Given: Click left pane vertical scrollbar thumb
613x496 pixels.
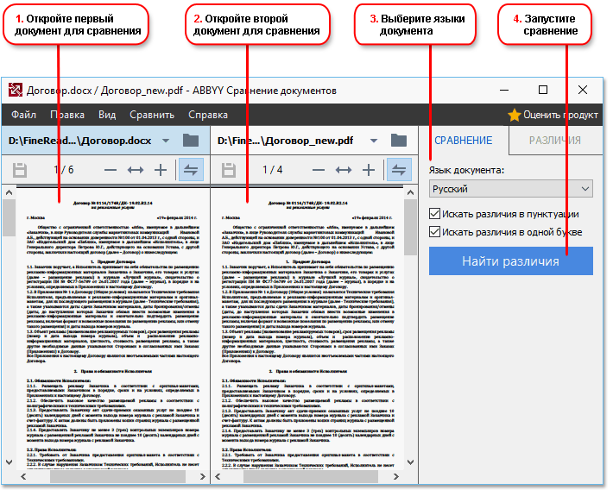Looking at the screenshot, I should tap(9, 218).
